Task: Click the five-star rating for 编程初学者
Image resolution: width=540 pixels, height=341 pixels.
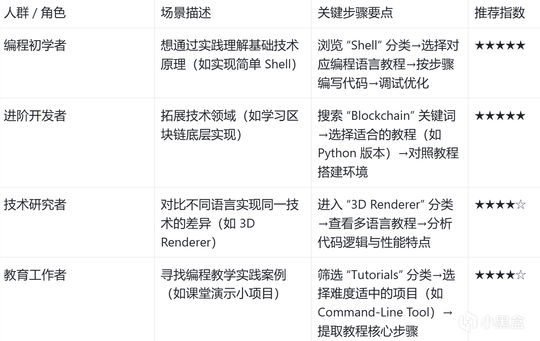Action: (500, 45)
